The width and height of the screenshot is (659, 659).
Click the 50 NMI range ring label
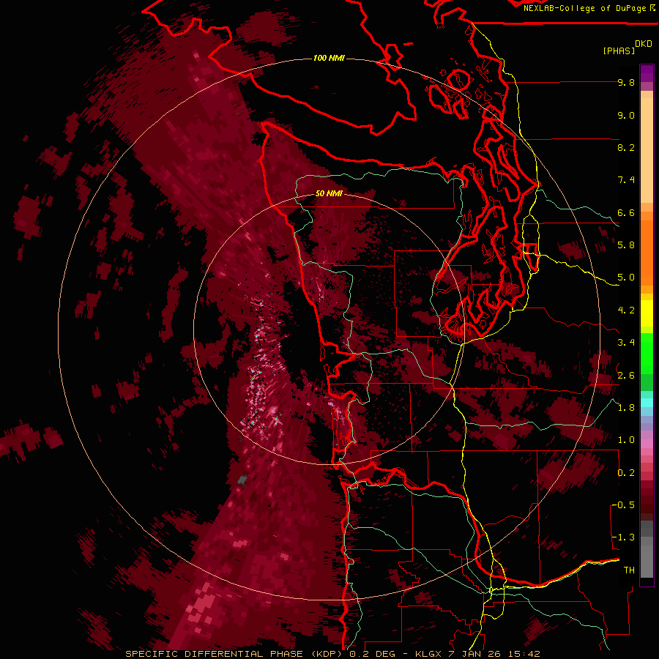[329, 193]
